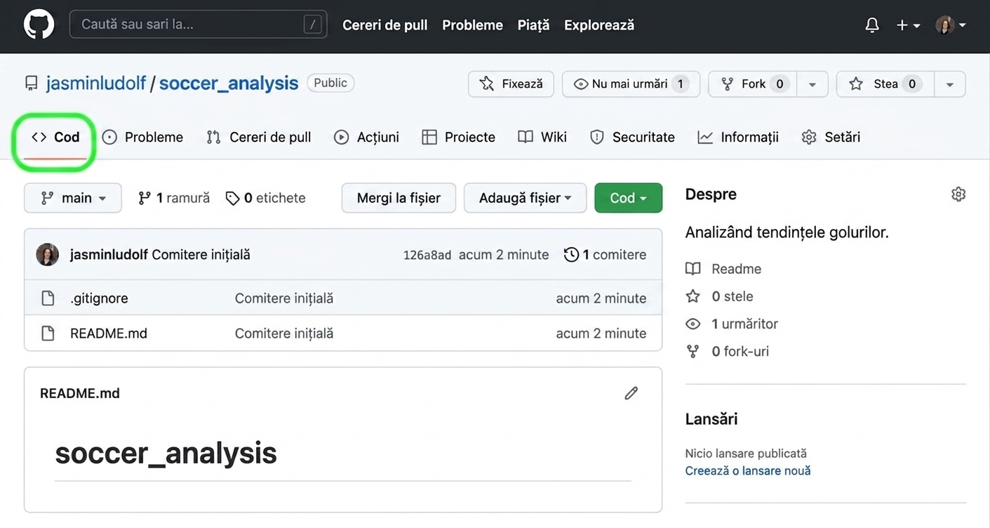Click the .gitignore file icon

coord(48,298)
